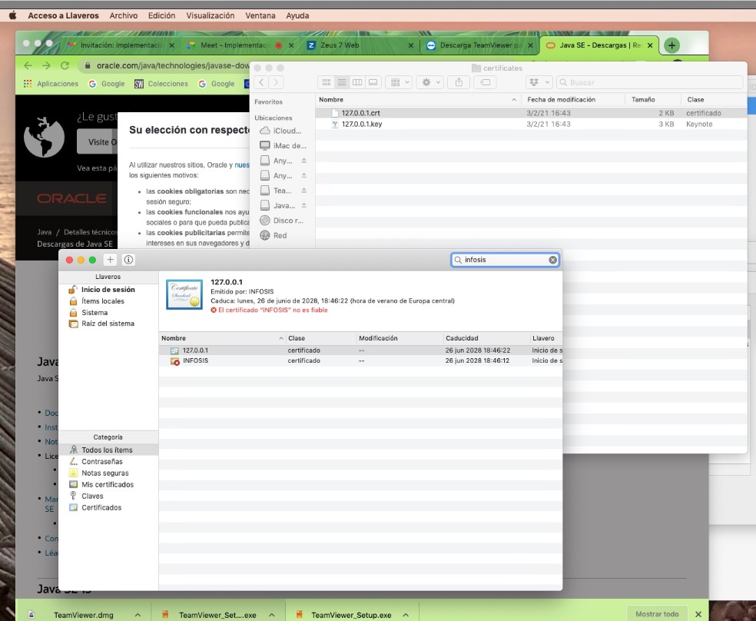Click Mostrar todo in downloads bar
Viewport: 756px width, 621px height.
click(657, 614)
